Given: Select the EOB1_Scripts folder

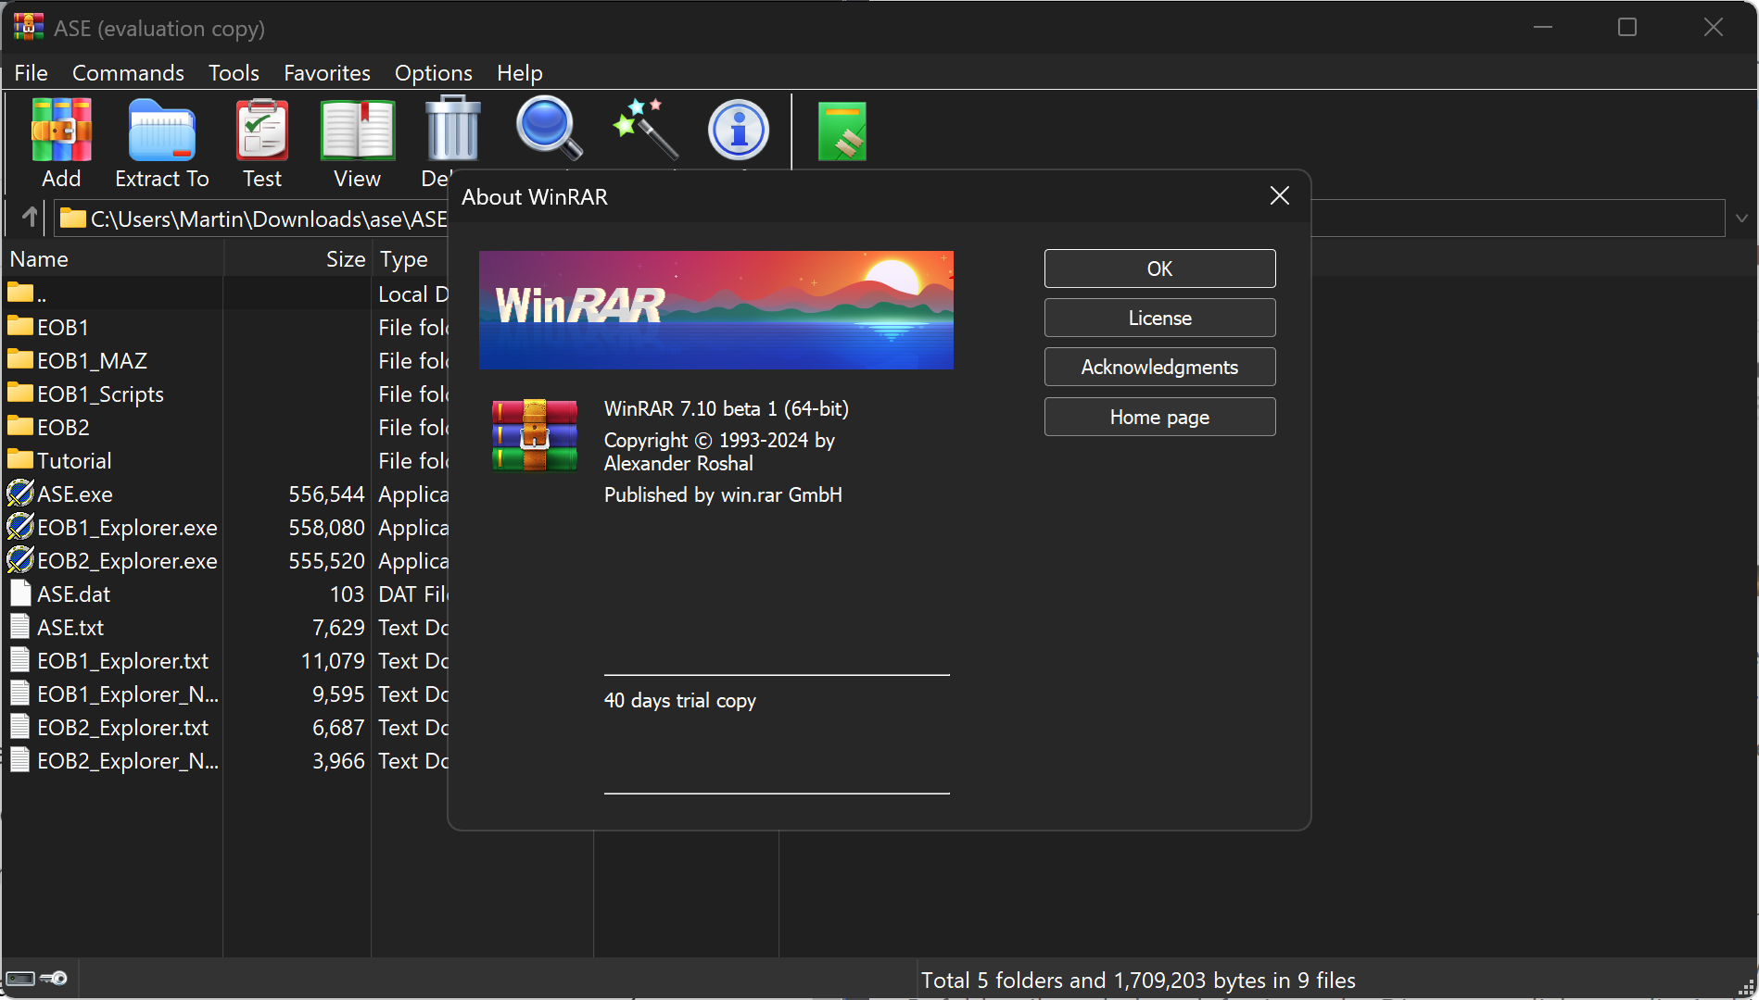Looking at the screenshot, I should tap(100, 394).
